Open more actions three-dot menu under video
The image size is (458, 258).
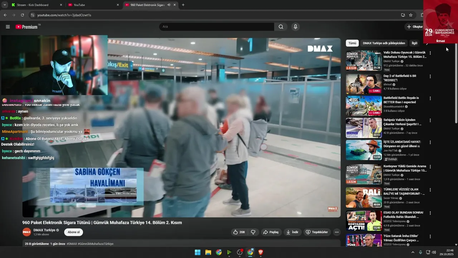pos(336,232)
